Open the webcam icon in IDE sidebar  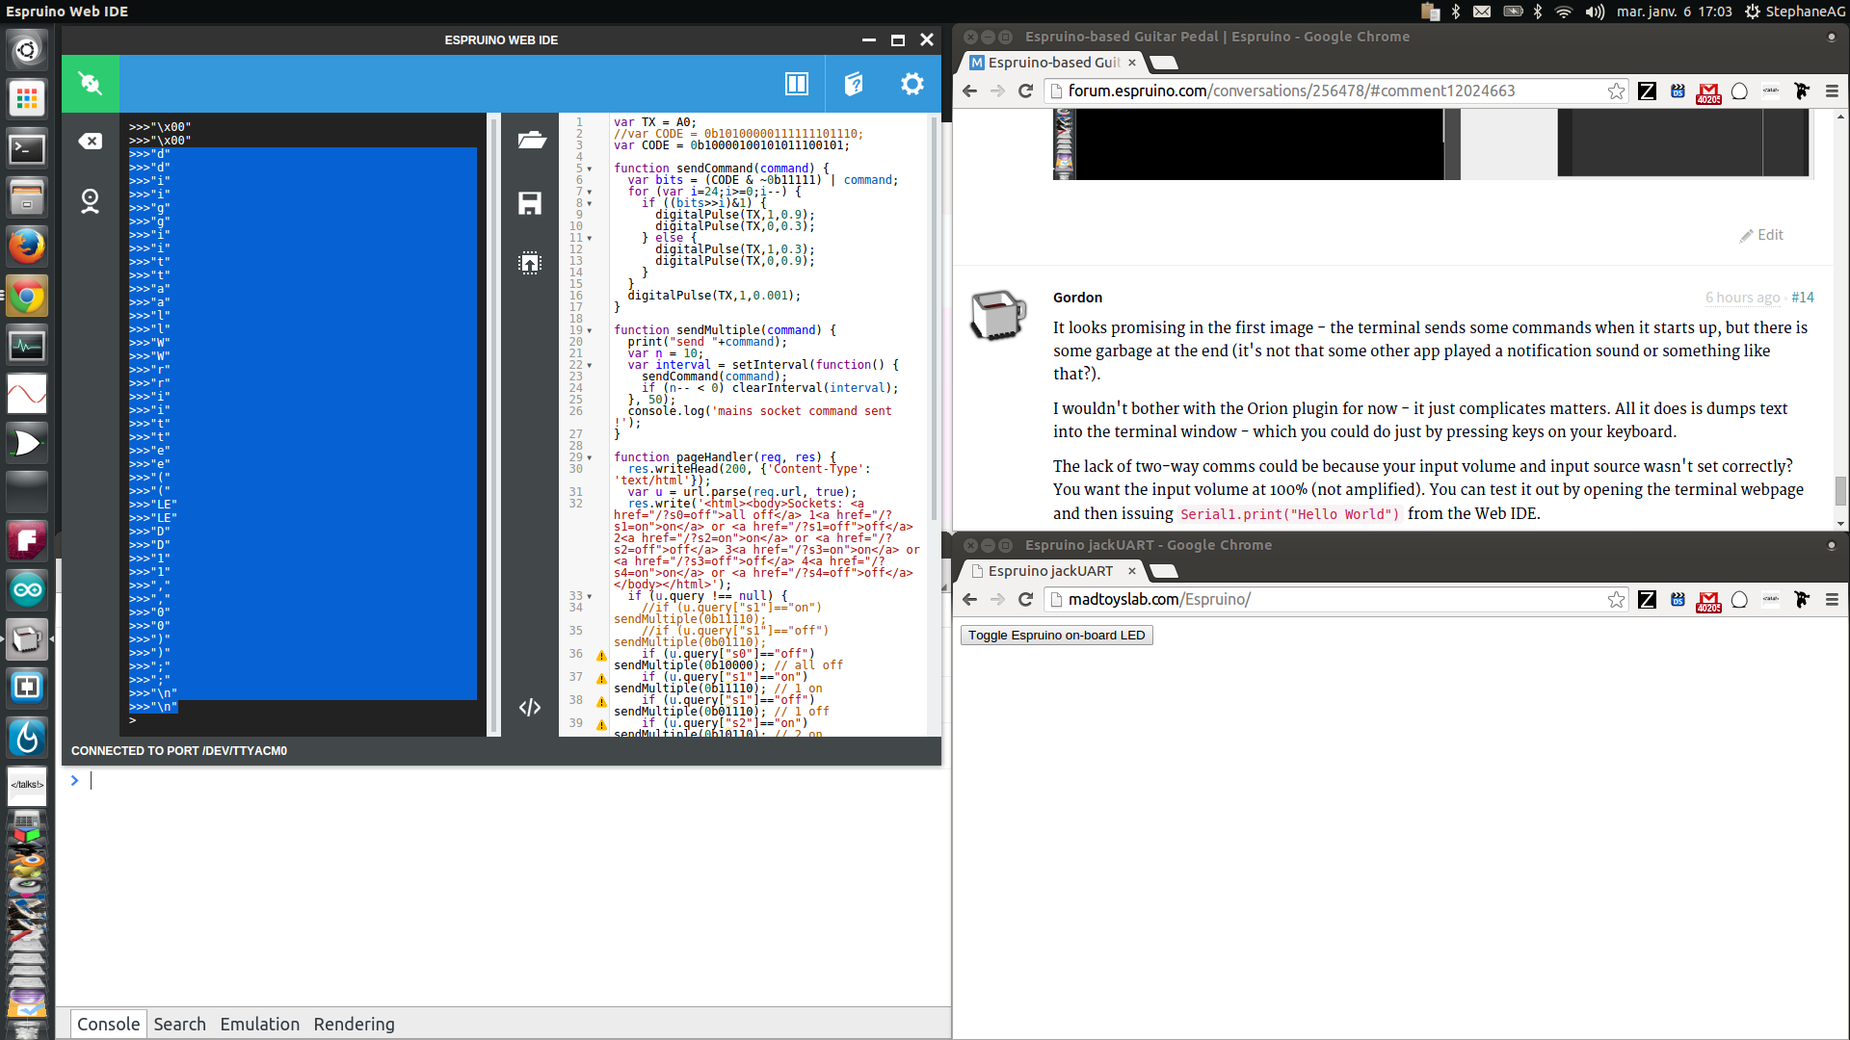91,200
